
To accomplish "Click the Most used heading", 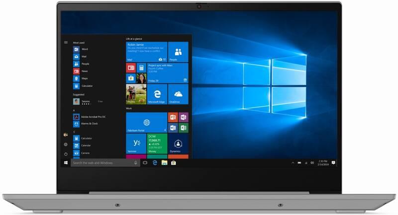I will pos(79,43).
